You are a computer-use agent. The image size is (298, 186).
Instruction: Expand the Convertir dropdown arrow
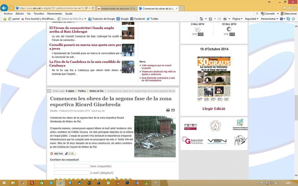(278, 14)
